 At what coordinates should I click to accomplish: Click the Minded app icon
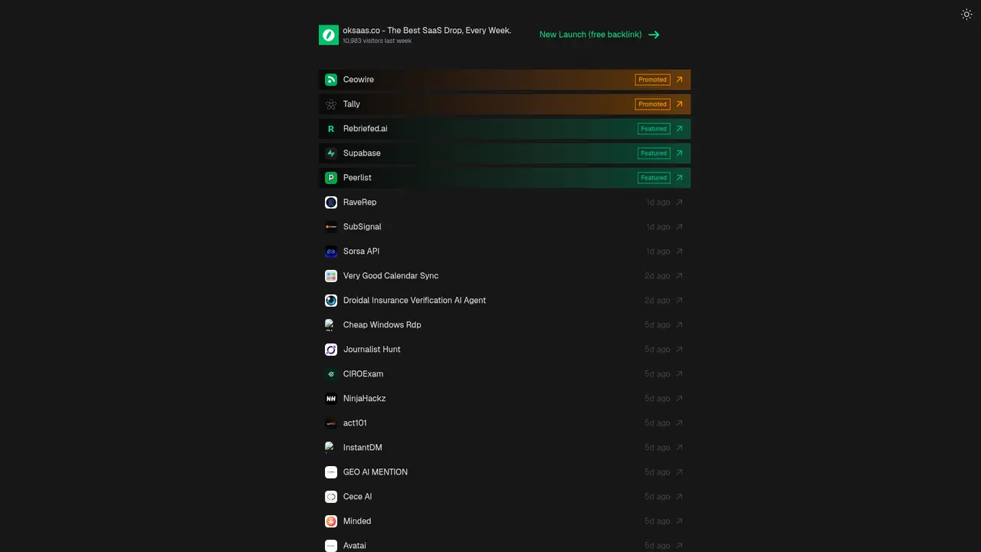coord(331,521)
